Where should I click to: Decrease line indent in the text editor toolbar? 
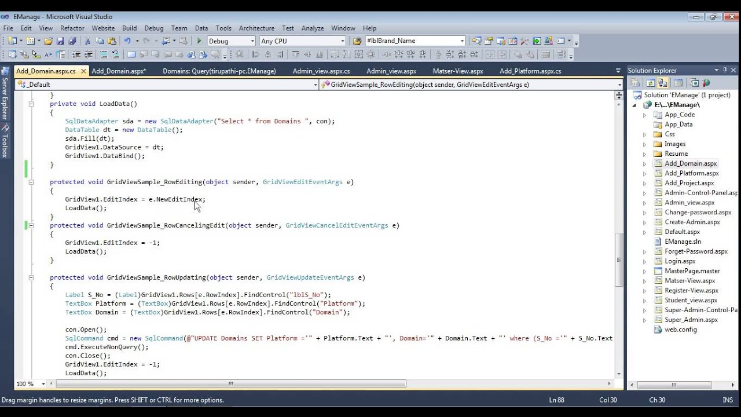(x=76, y=54)
